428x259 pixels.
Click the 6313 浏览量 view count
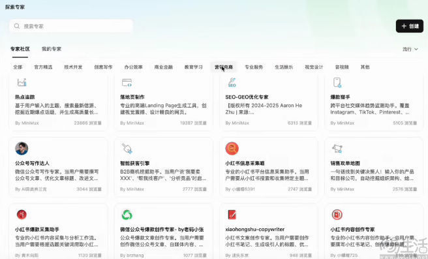[299, 123]
